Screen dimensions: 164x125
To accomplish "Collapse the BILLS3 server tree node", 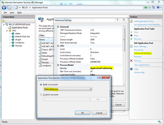I will tap(4, 25).
